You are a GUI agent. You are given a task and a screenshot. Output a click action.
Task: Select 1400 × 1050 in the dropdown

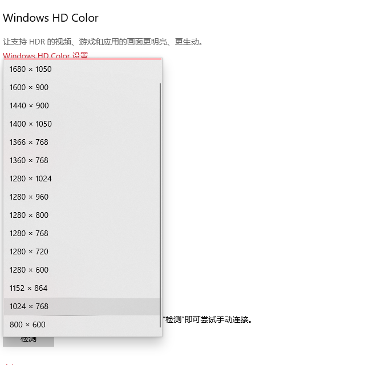pyautogui.click(x=82, y=124)
